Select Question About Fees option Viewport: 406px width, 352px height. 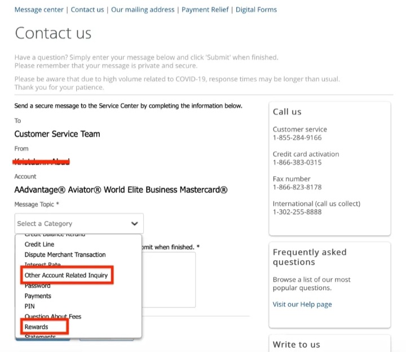[x=53, y=317]
